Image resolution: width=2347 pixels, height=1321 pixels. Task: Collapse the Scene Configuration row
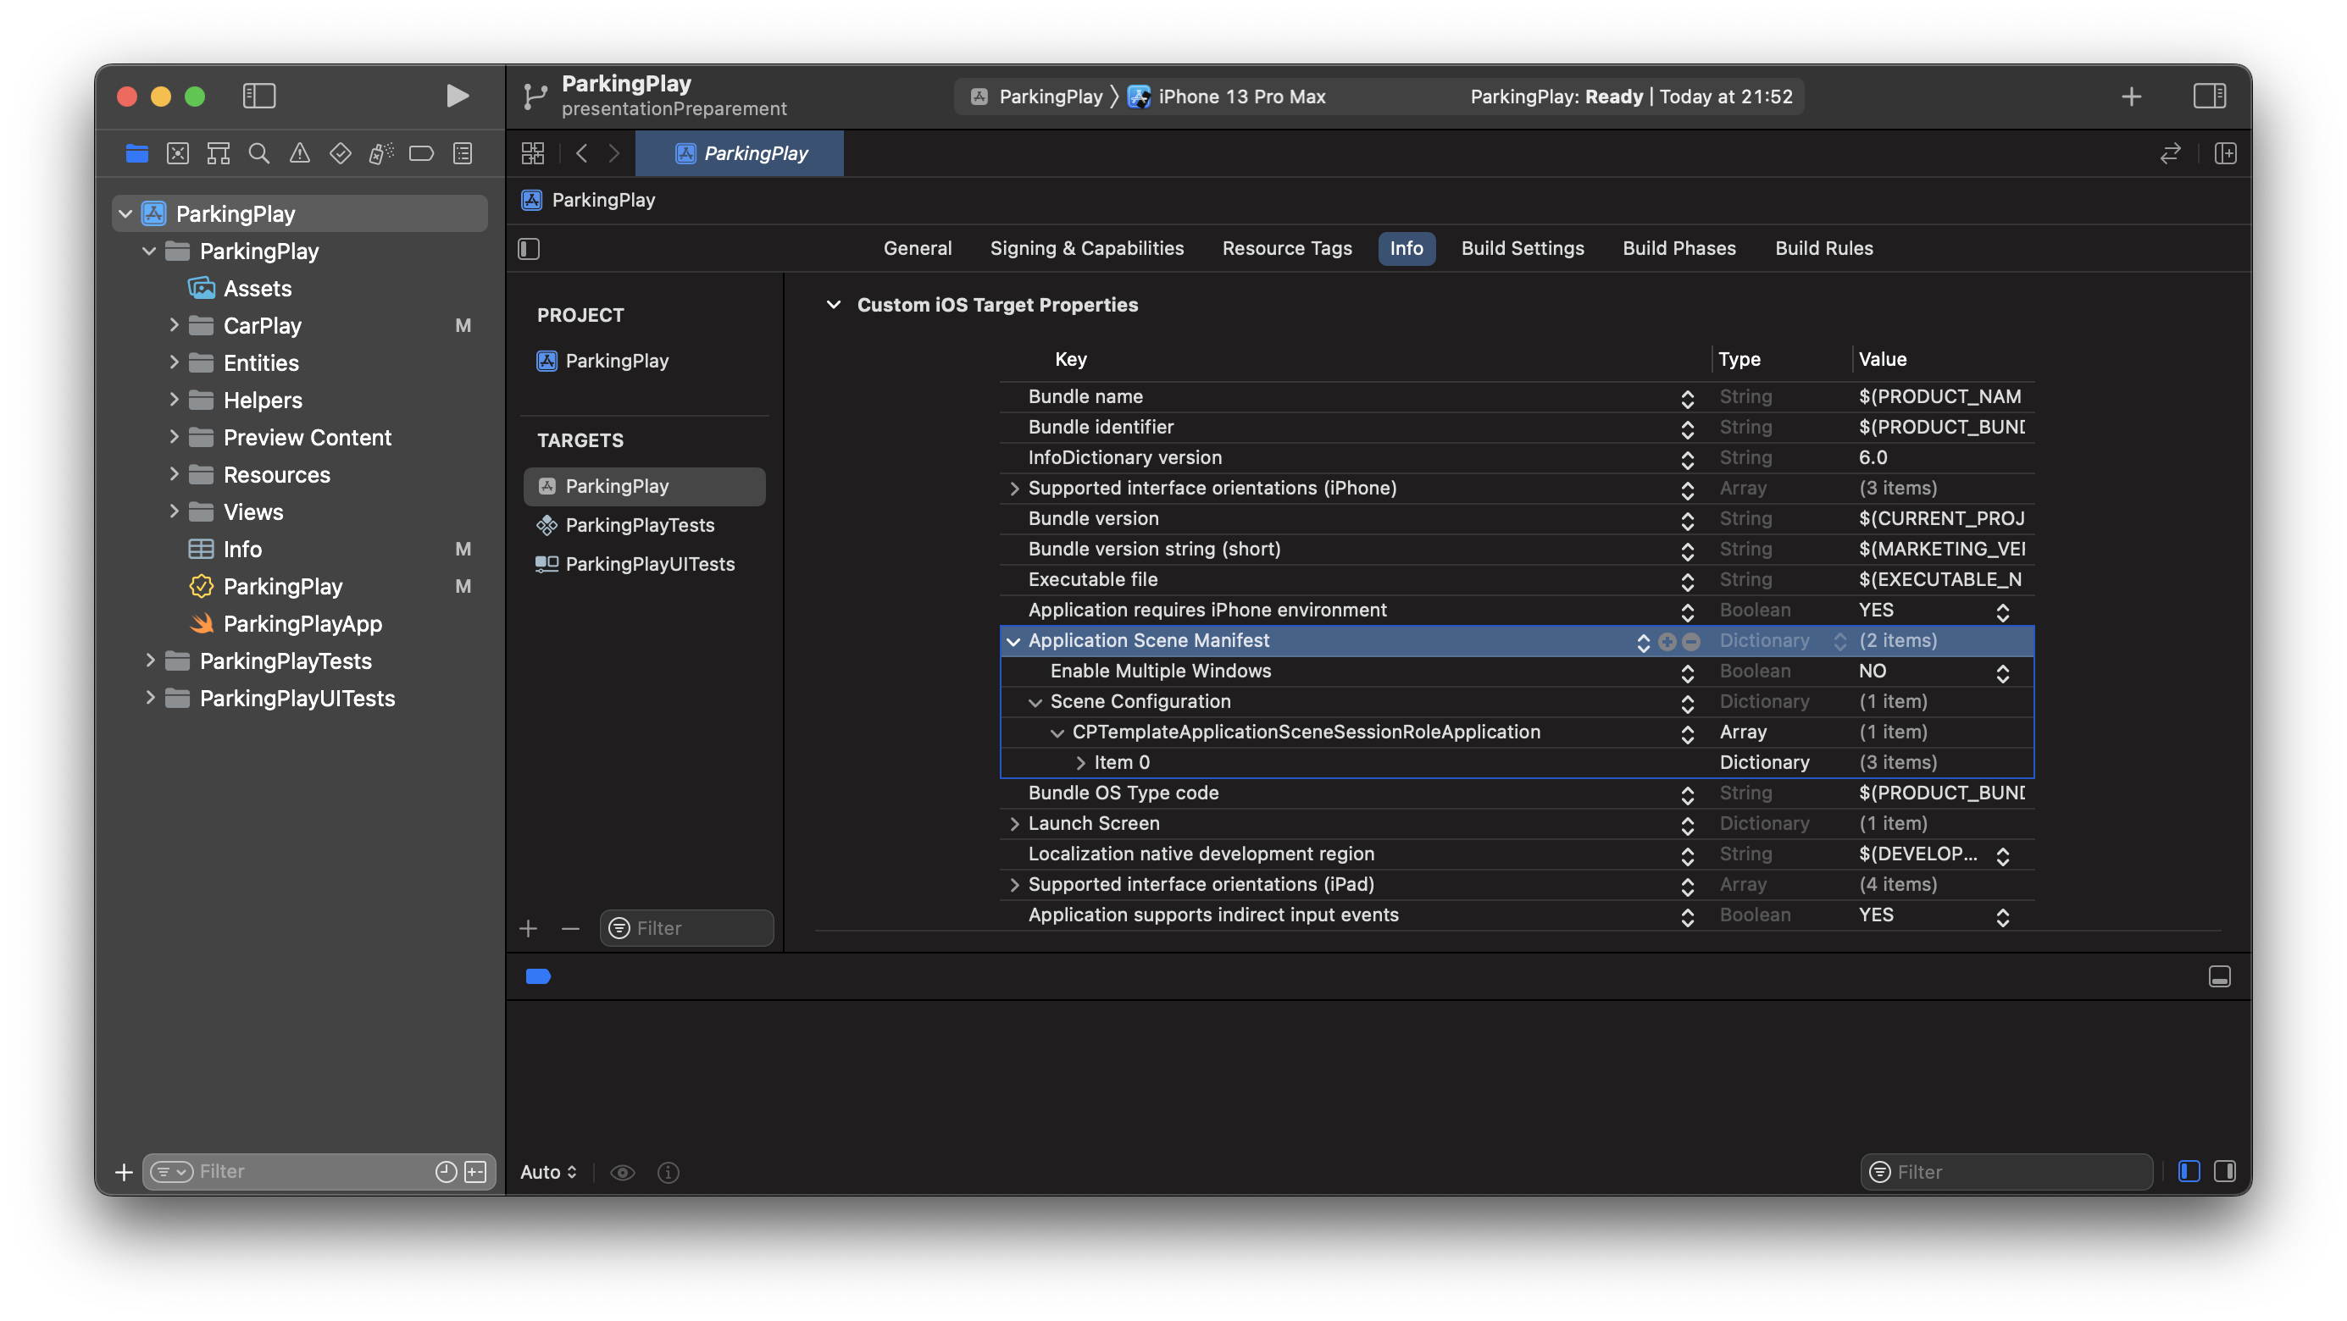click(x=1034, y=702)
